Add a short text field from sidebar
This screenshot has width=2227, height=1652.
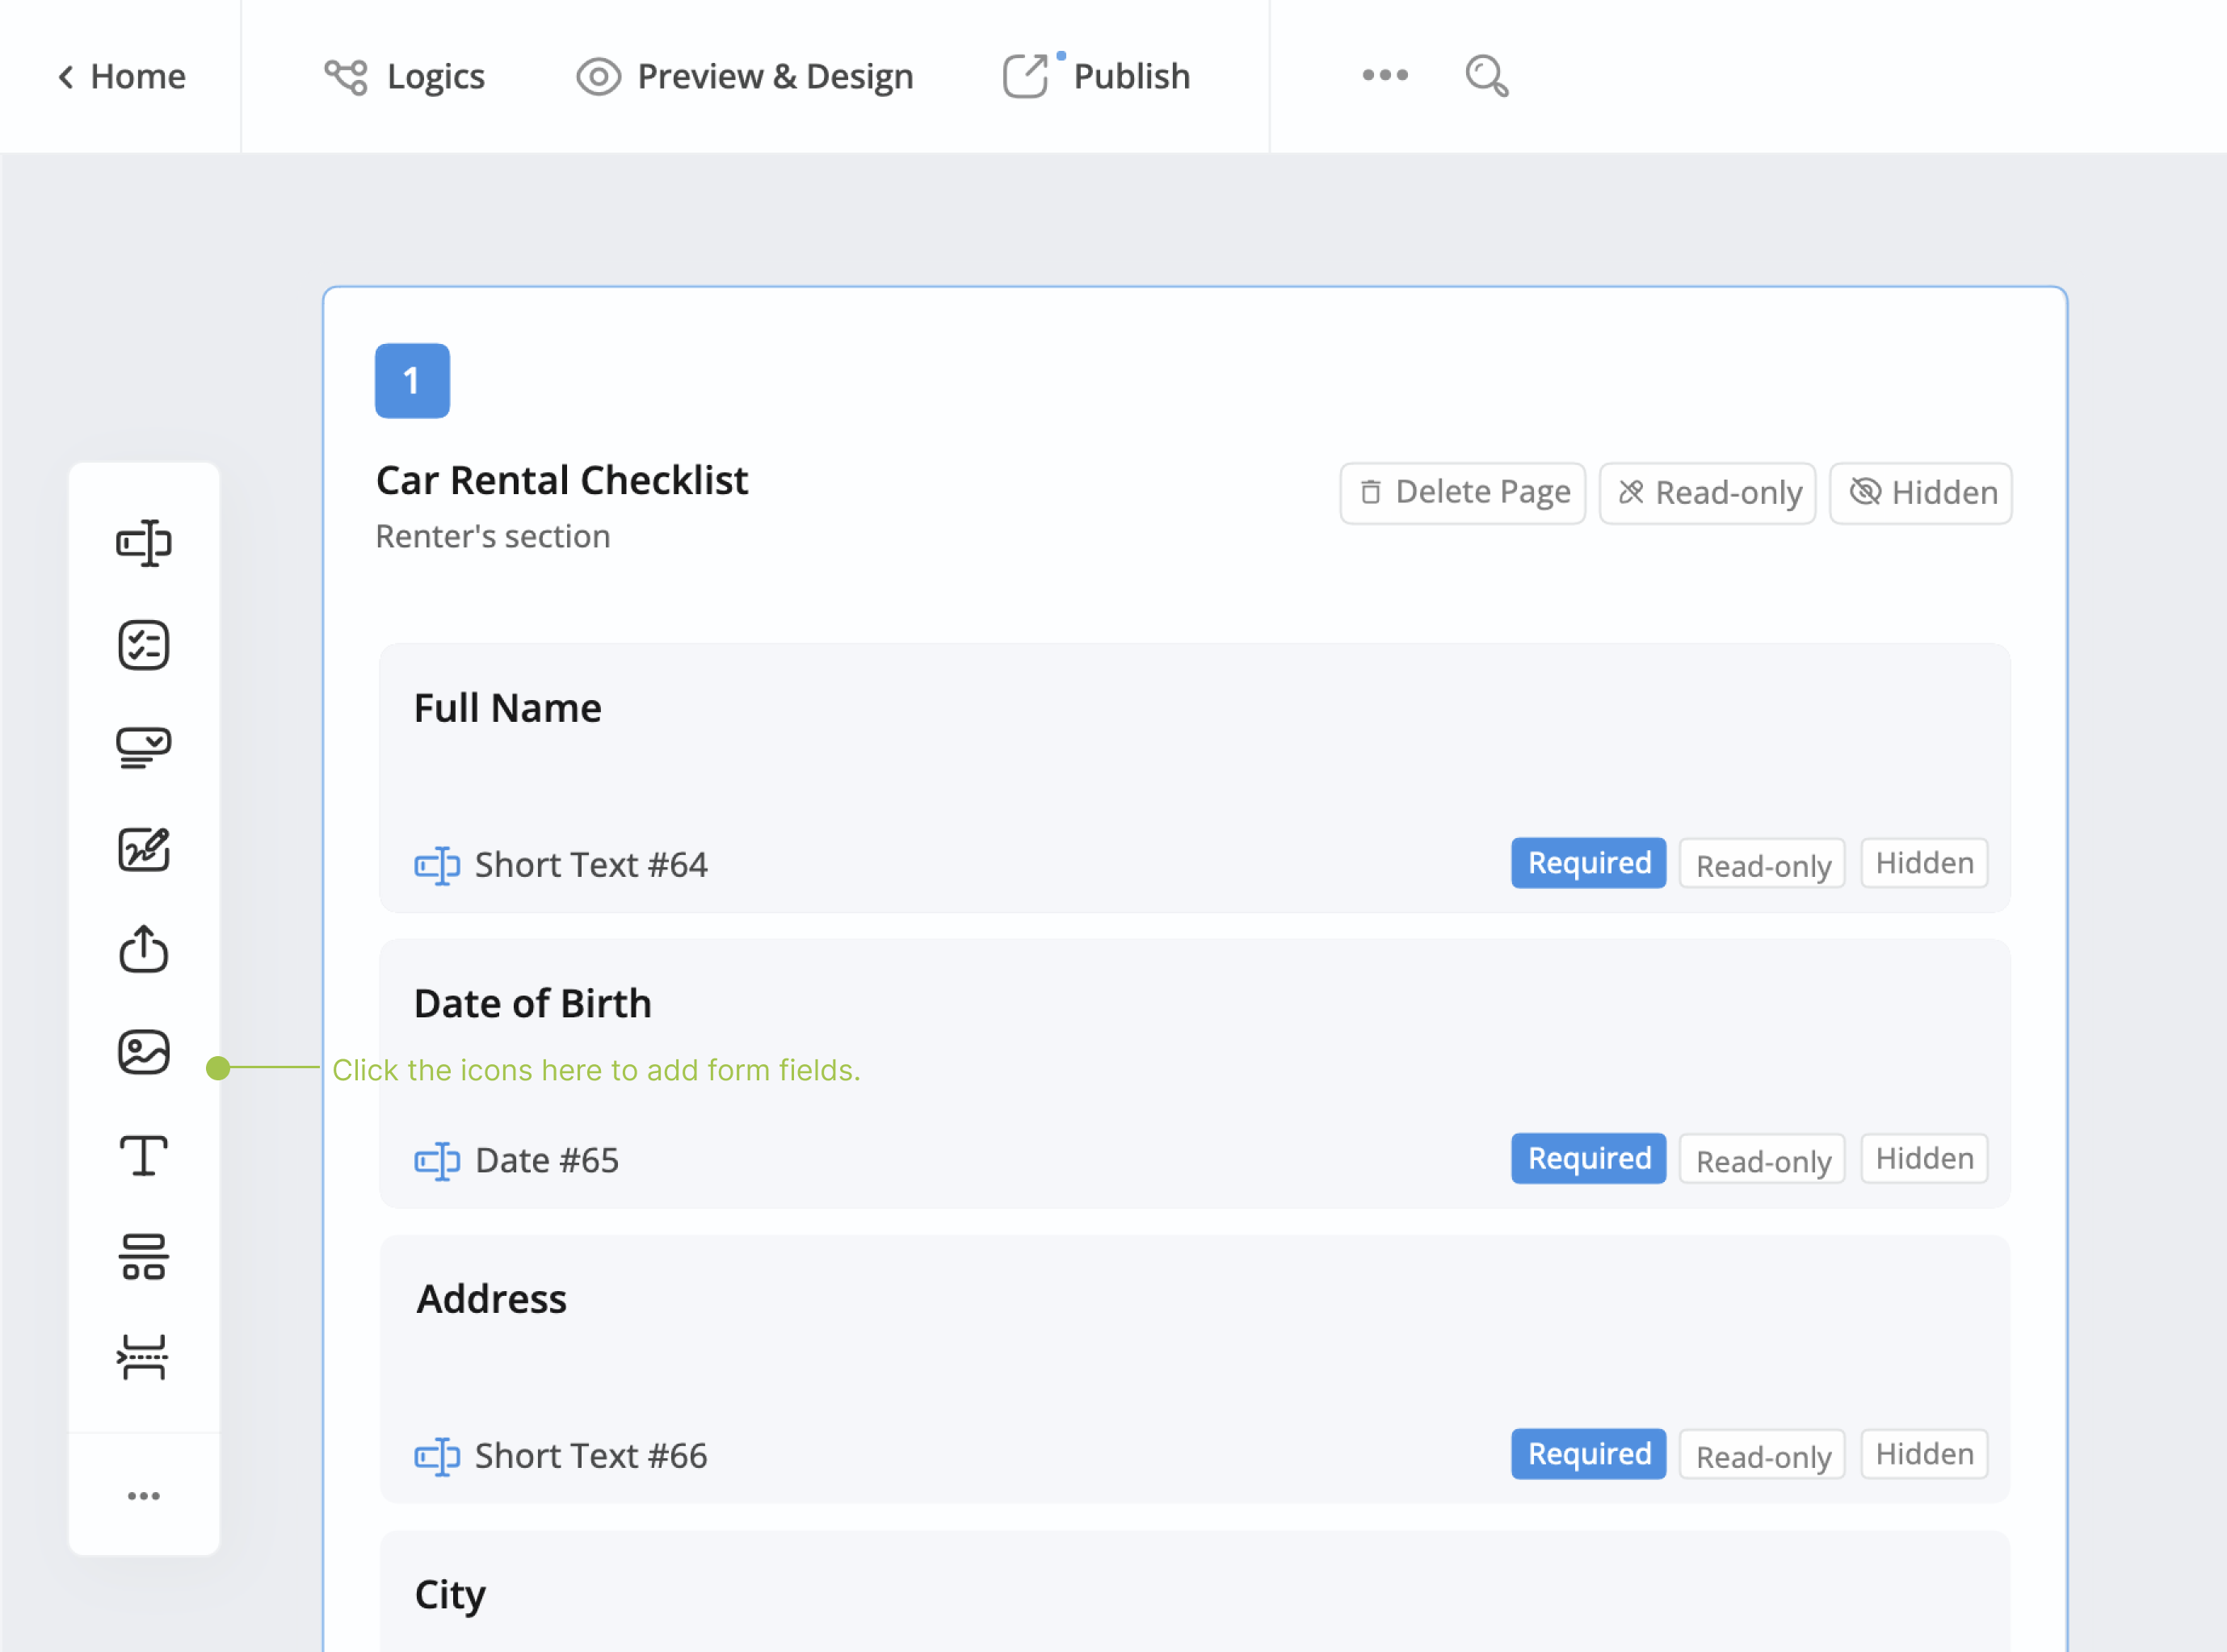(143, 543)
